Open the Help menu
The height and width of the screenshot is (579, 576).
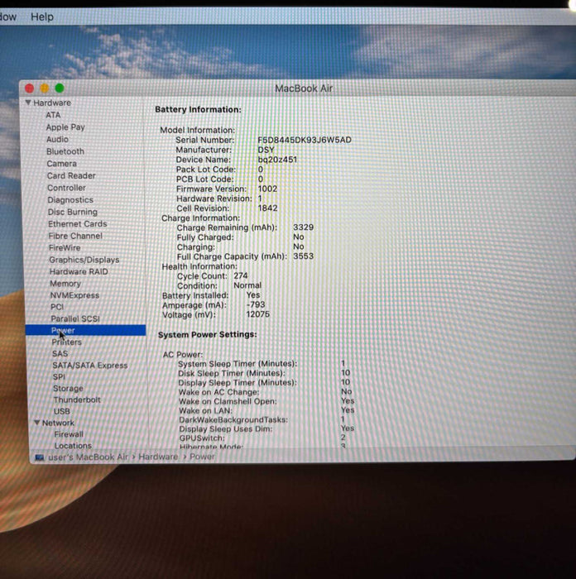[42, 17]
